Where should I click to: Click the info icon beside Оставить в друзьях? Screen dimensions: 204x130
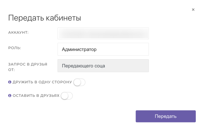(10, 95)
